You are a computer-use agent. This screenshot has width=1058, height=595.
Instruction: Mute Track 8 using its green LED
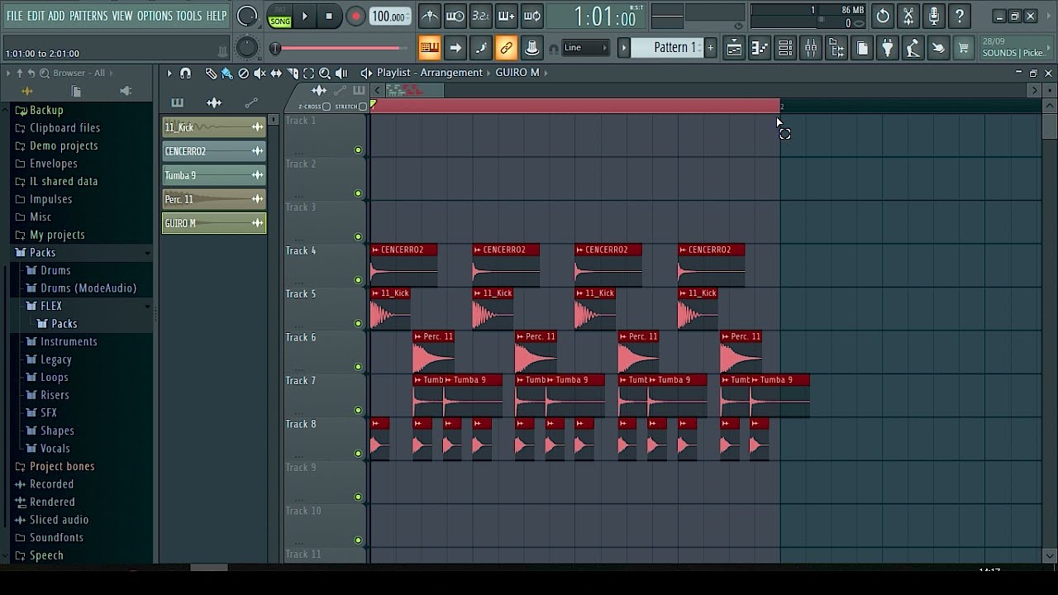358,454
